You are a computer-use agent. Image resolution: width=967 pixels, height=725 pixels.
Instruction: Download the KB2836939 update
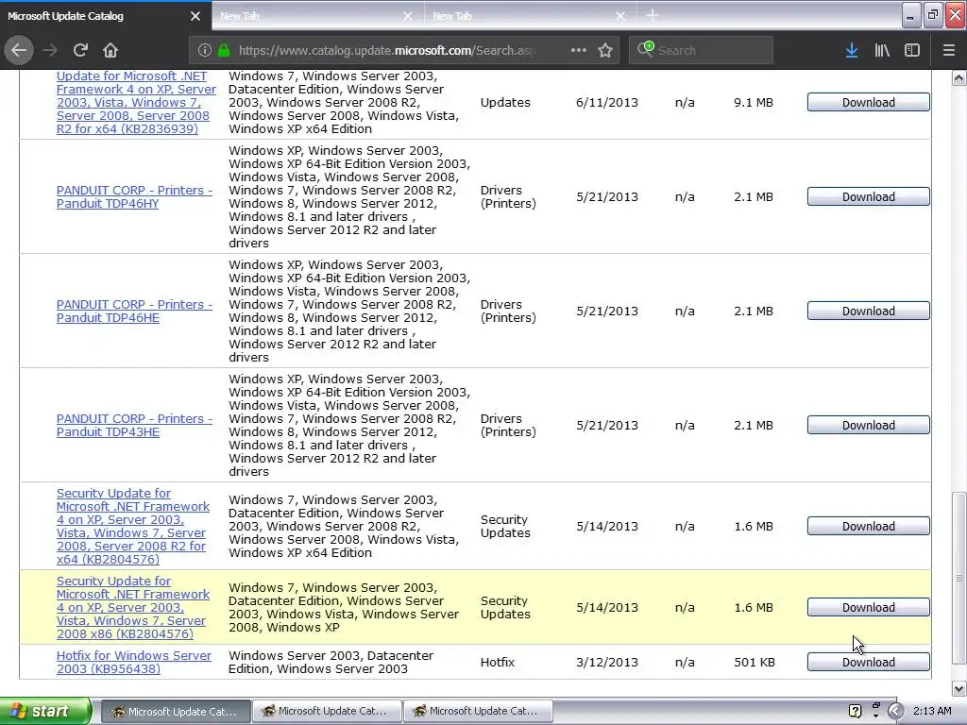869,102
